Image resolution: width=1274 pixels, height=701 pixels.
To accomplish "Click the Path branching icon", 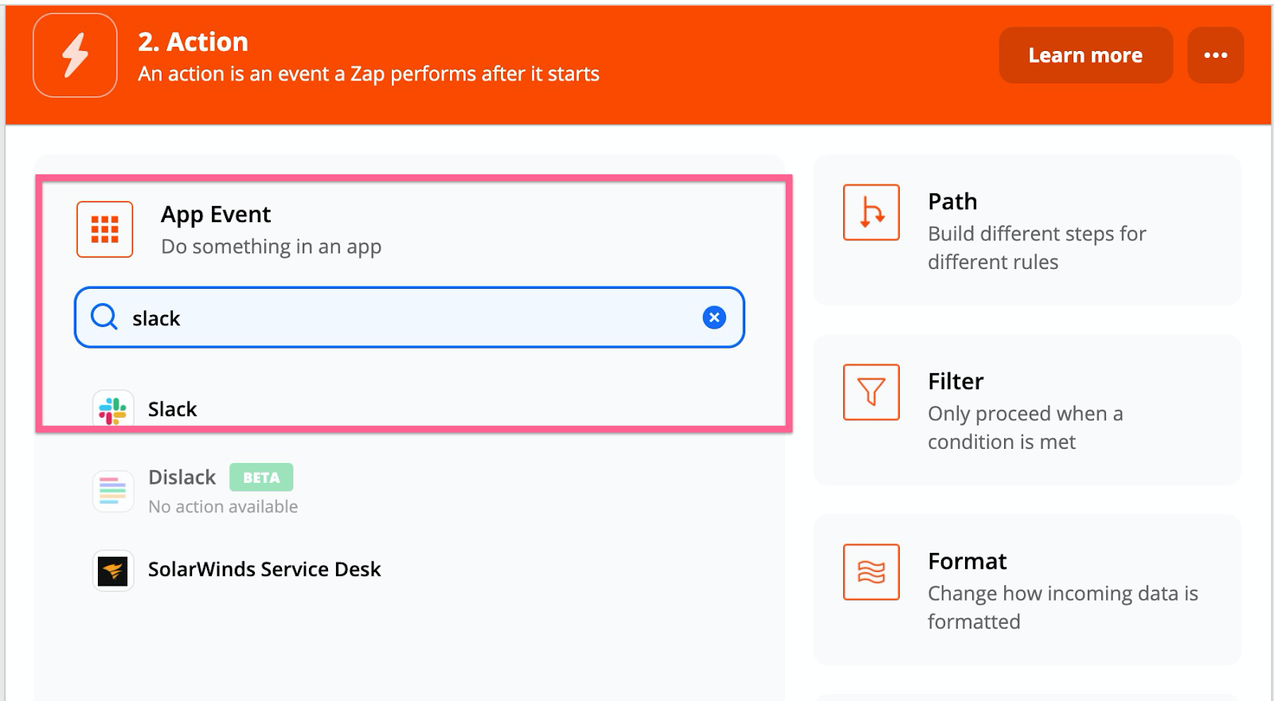I will (x=871, y=212).
